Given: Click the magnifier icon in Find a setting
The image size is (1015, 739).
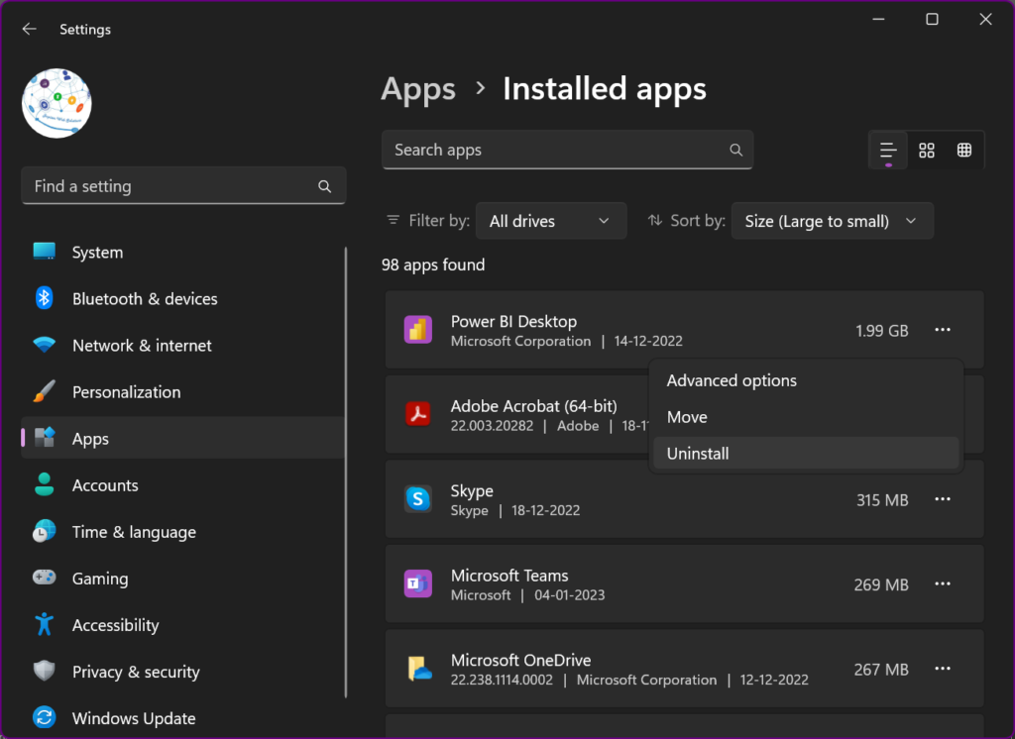Looking at the screenshot, I should click(x=325, y=187).
